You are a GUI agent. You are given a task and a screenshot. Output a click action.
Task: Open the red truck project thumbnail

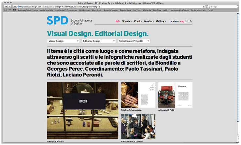coord(167,95)
